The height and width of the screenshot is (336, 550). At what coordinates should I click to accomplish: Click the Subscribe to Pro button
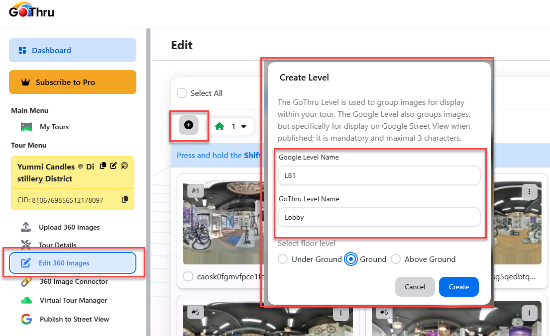click(73, 82)
